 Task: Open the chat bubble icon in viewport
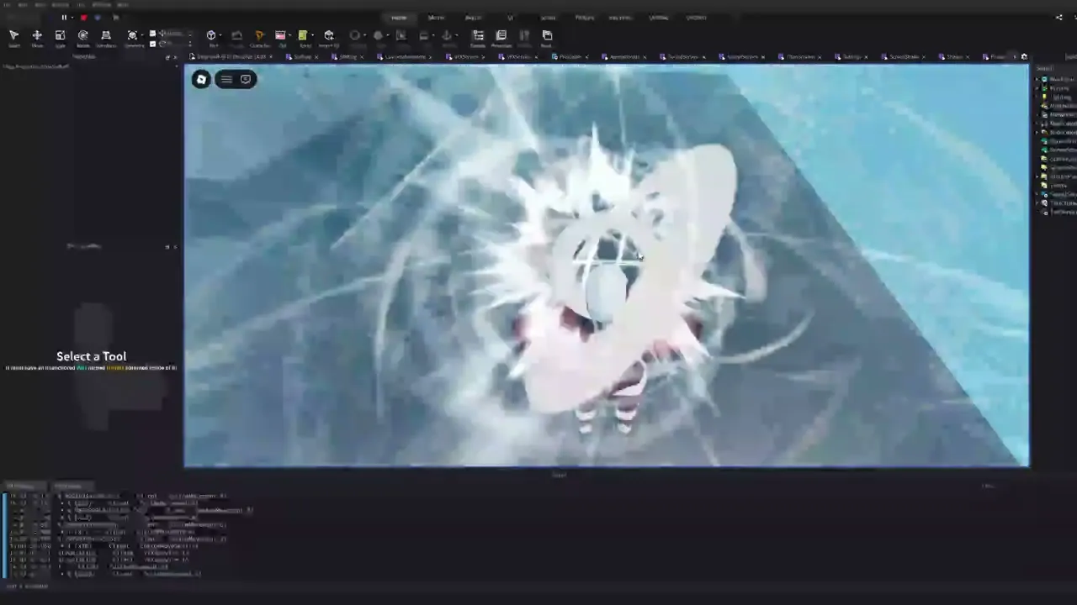coord(246,79)
